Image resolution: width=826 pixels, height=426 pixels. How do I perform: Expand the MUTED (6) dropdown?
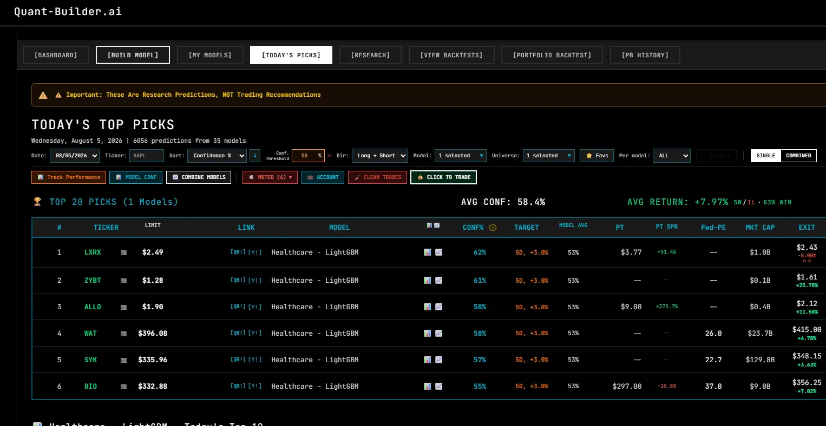(270, 177)
